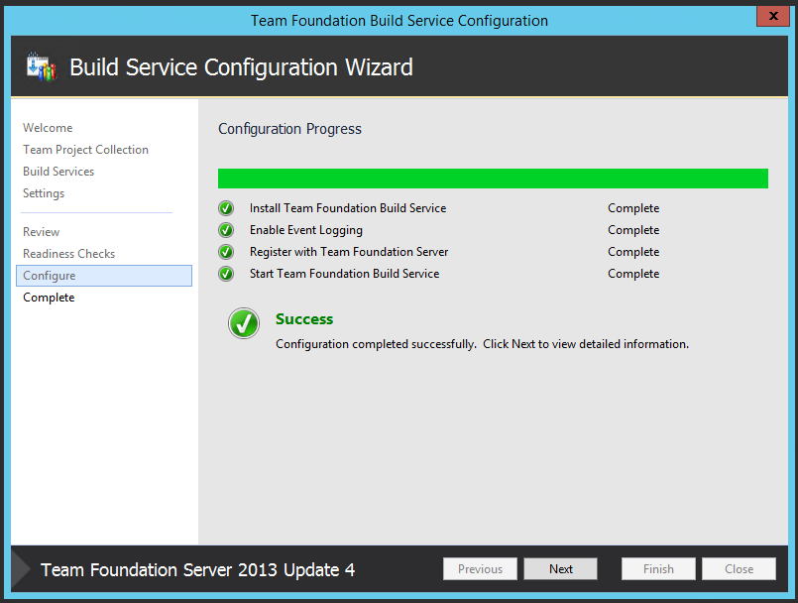Click the Finish button
The image size is (798, 603).
(x=658, y=569)
